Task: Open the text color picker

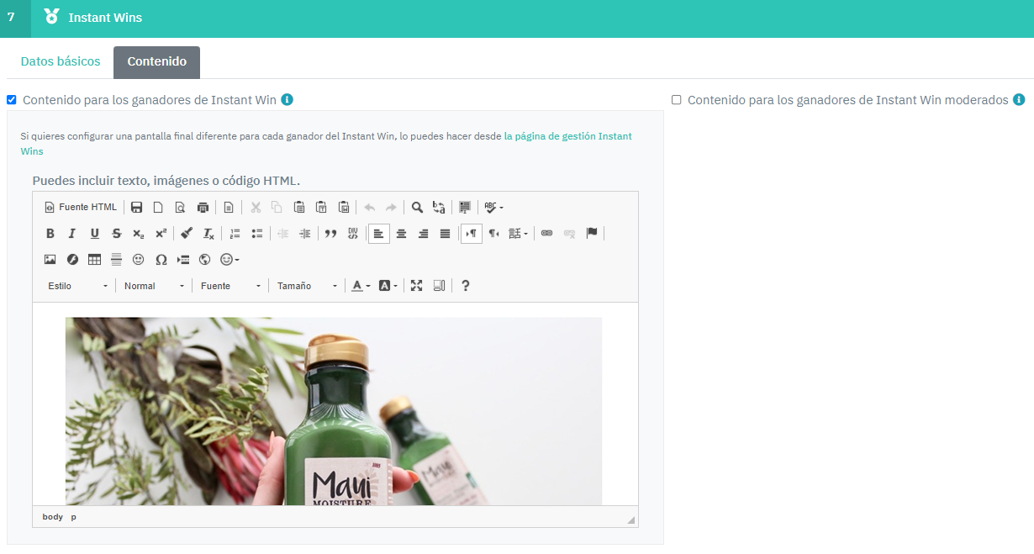Action: pyautogui.click(x=361, y=286)
